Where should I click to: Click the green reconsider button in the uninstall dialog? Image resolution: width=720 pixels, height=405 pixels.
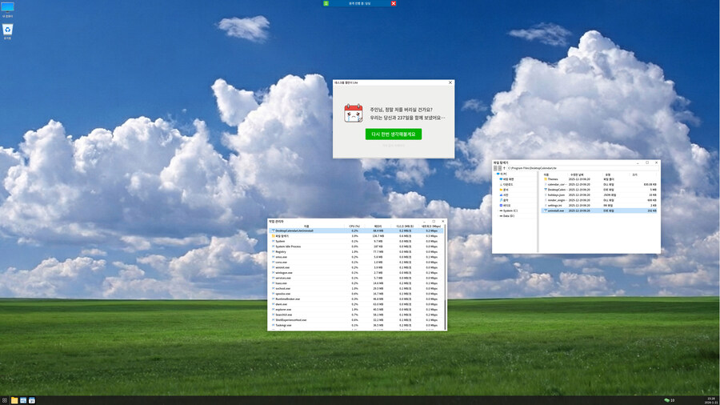(393, 134)
